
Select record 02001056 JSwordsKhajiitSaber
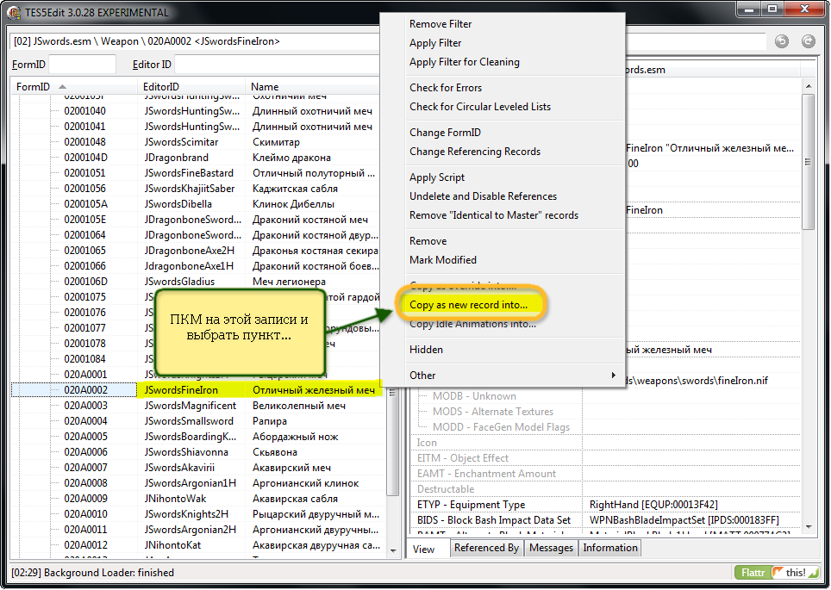pos(196,189)
